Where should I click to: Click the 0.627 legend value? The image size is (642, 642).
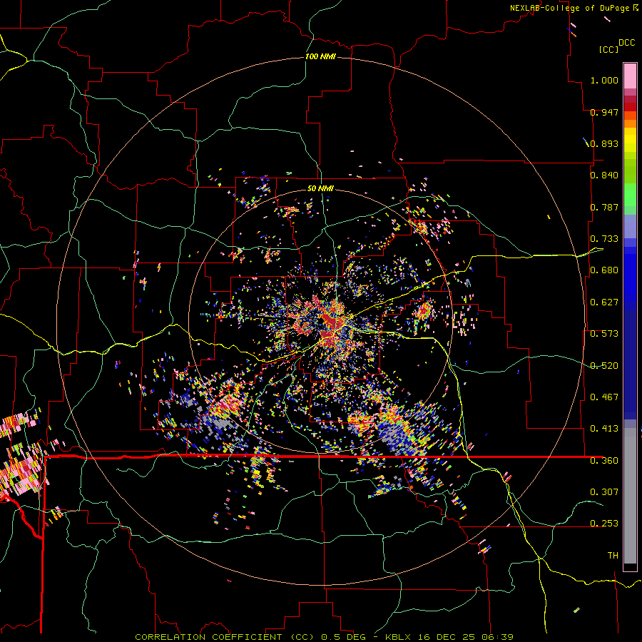[604, 302]
